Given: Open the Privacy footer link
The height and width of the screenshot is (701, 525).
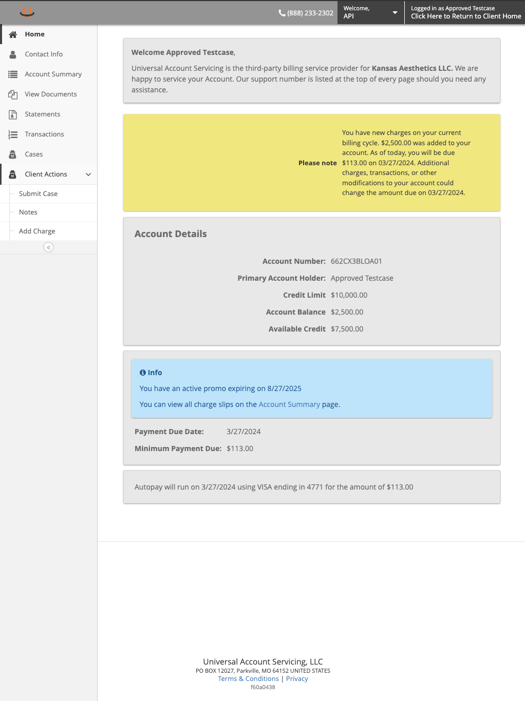Looking at the screenshot, I should click(x=297, y=679).
